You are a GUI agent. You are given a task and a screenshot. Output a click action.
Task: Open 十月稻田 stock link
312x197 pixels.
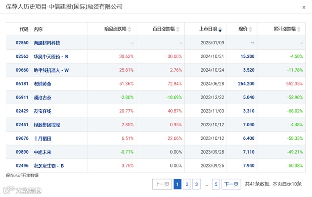pos(42,138)
